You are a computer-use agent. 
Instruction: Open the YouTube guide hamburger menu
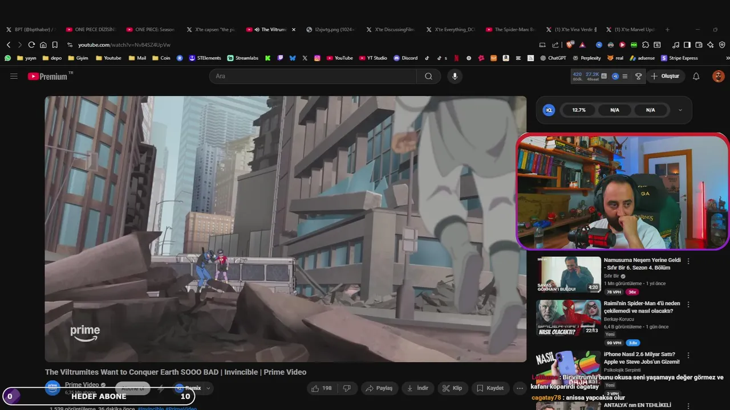[14, 76]
